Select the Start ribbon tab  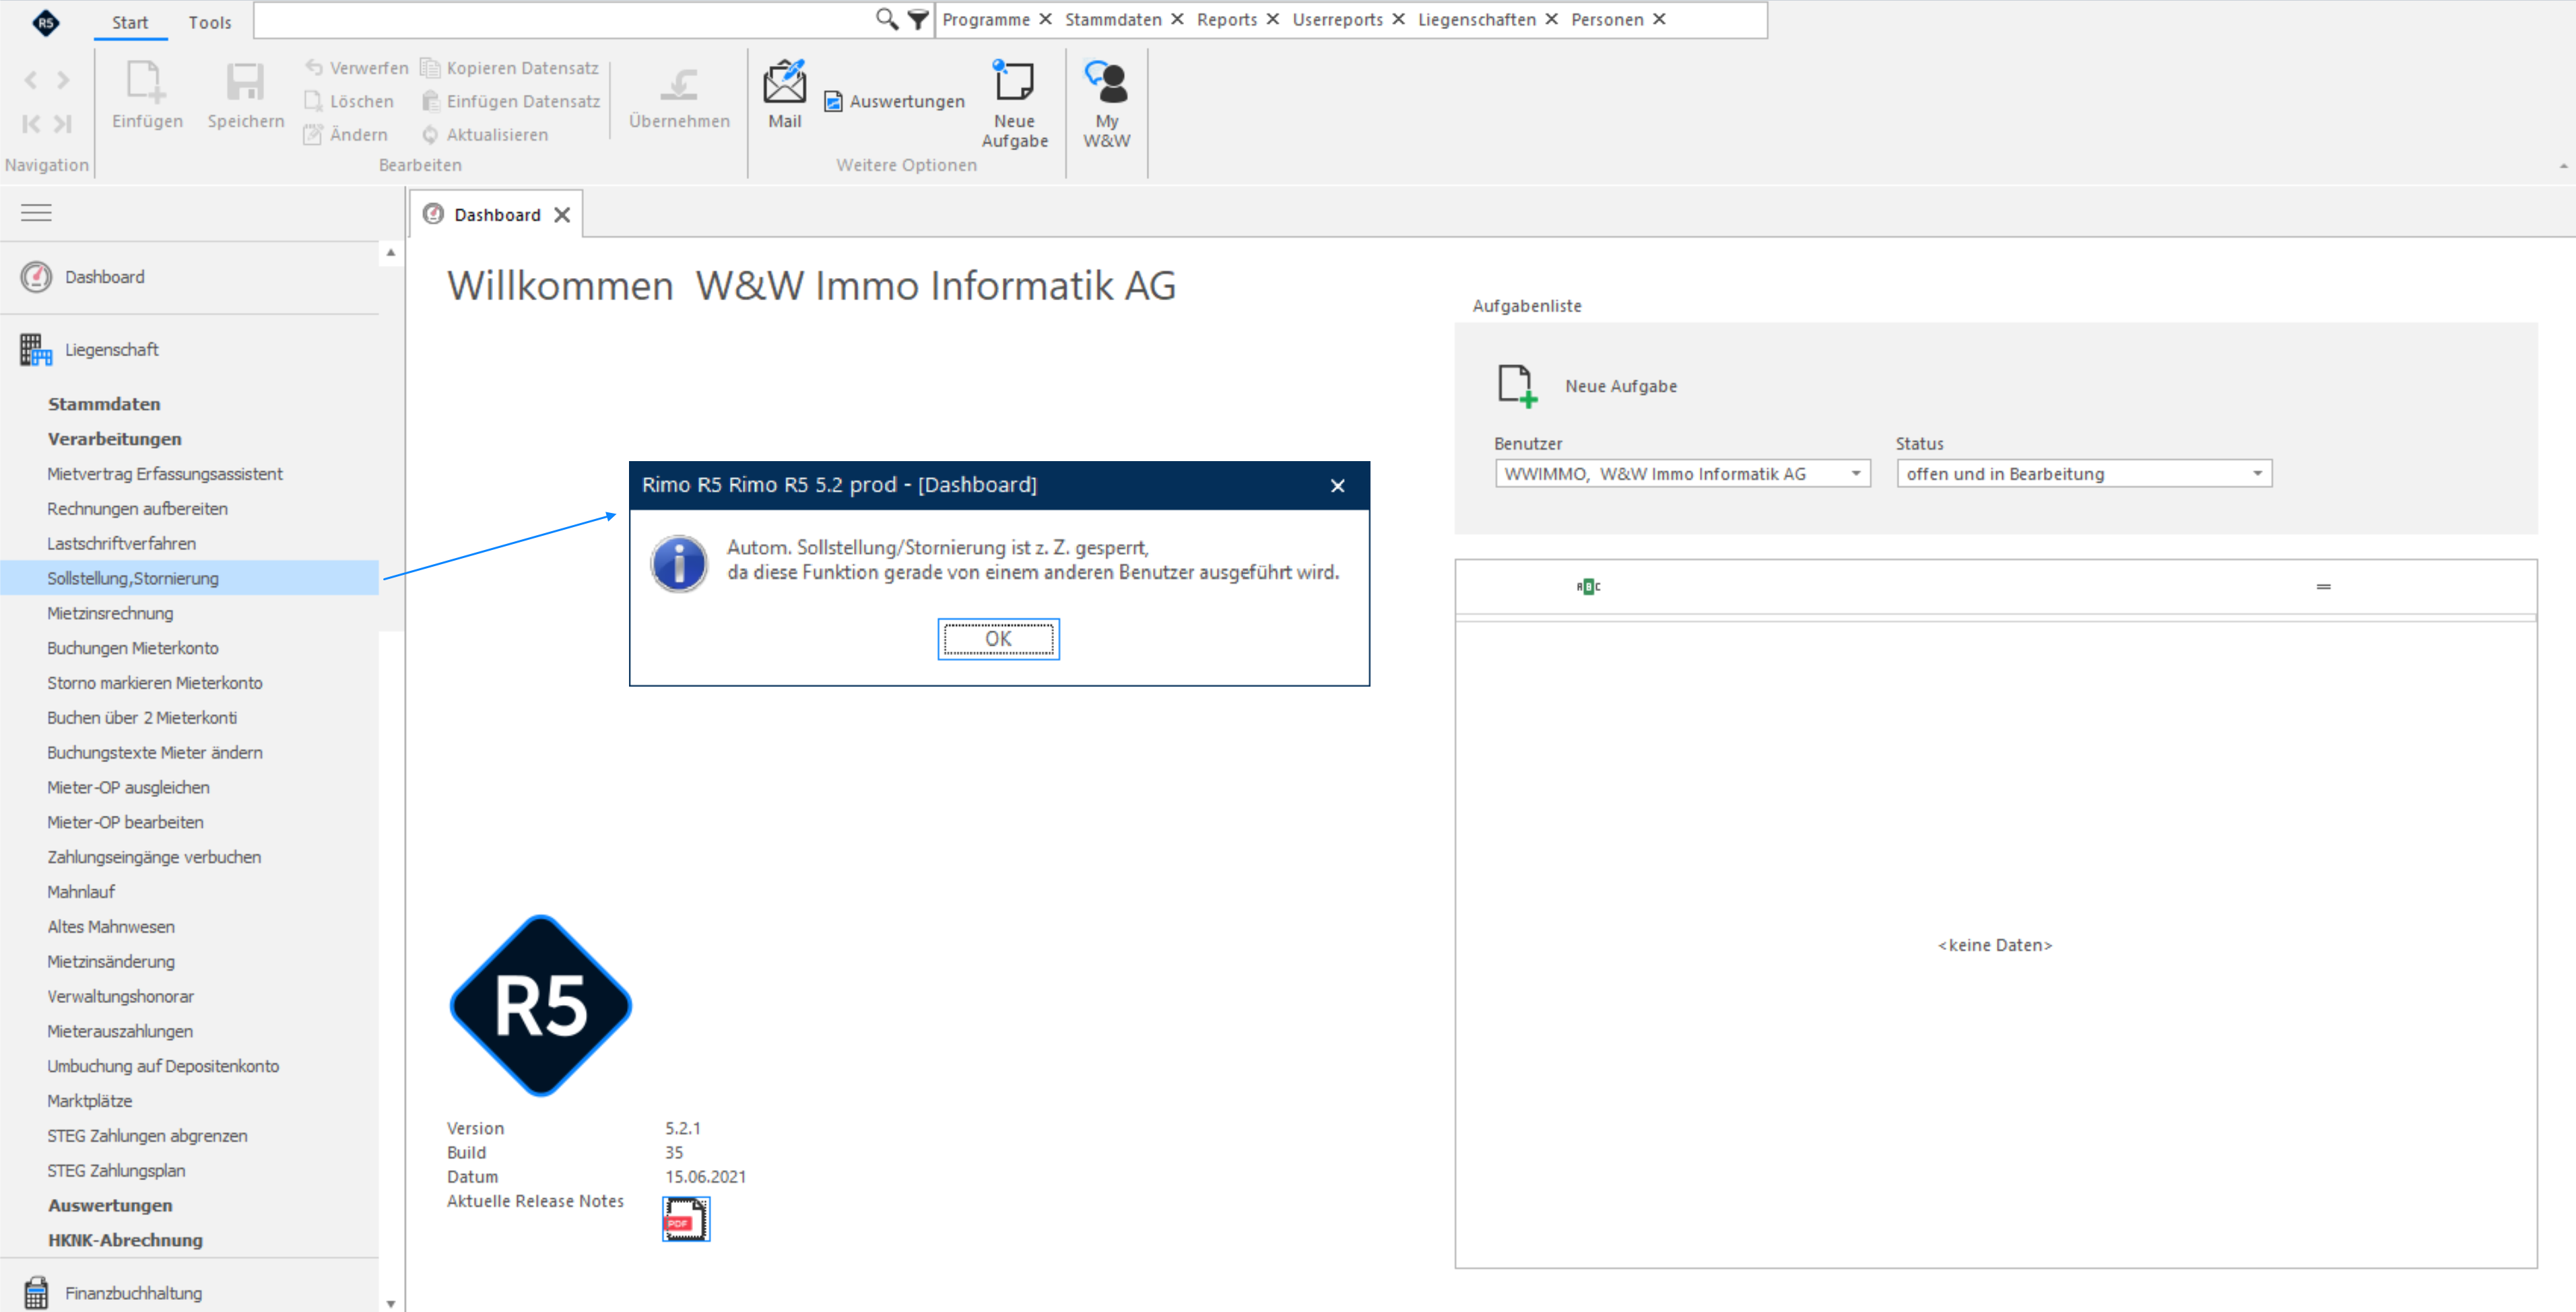tap(130, 22)
